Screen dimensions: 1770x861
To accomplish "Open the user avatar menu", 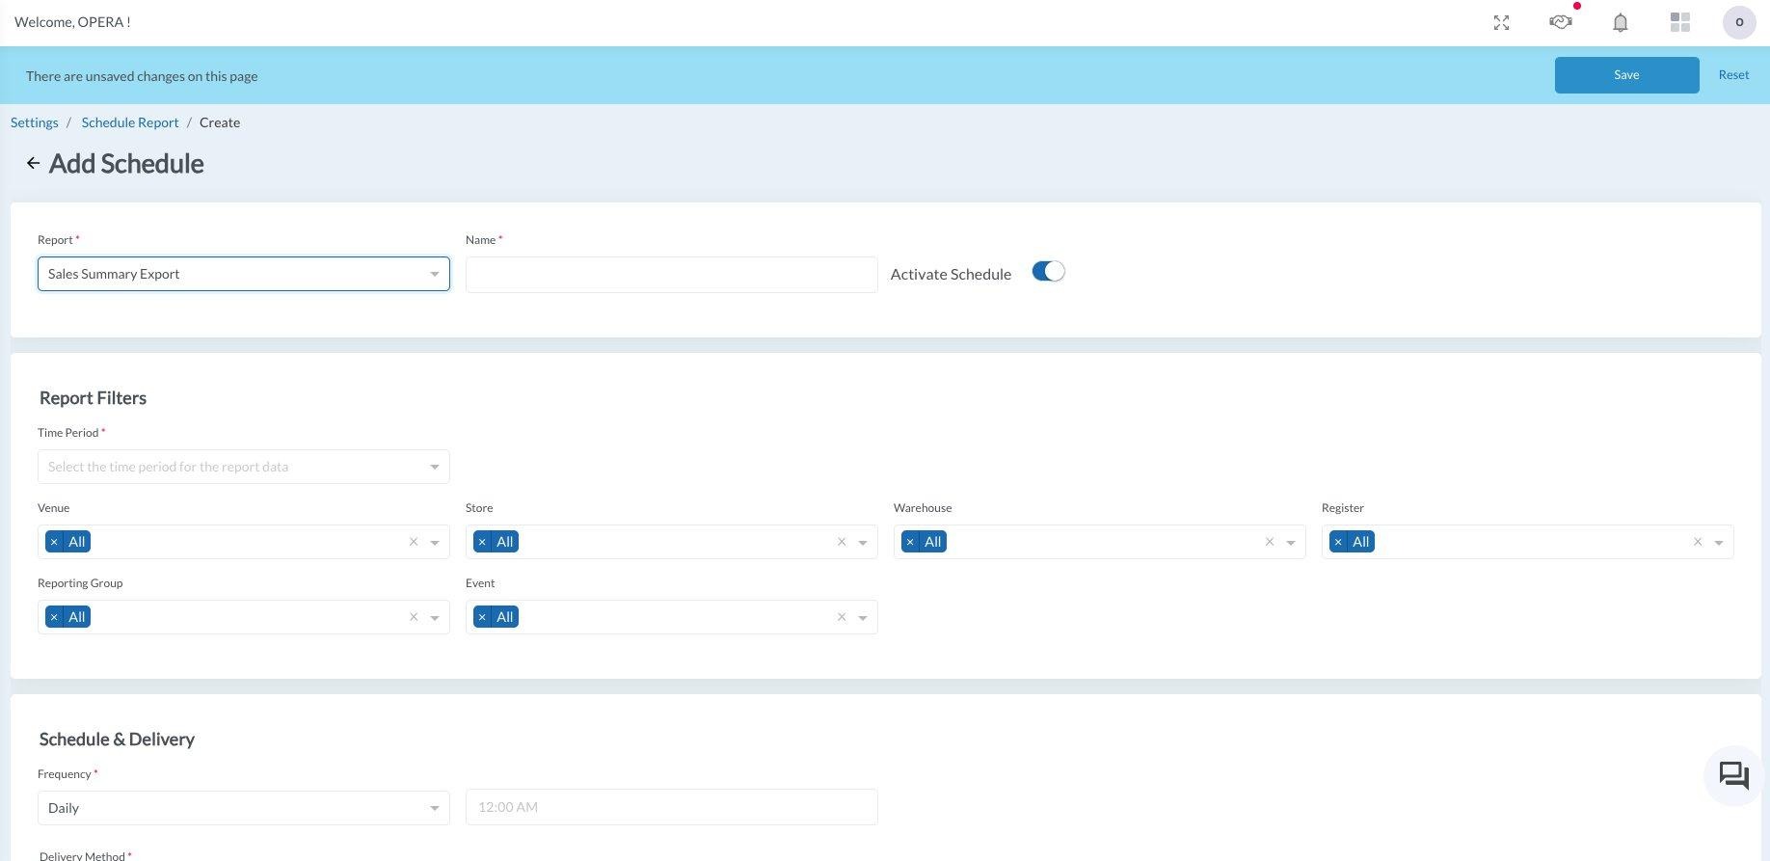I will [x=1739, y=22].
